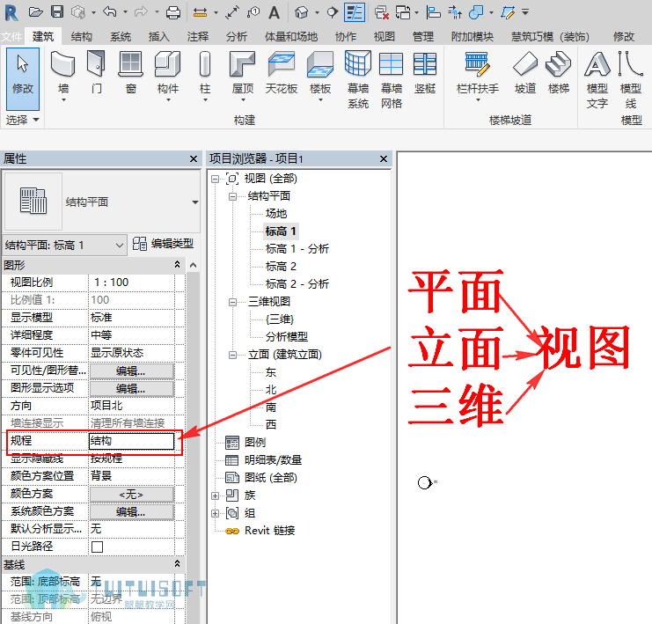652x624 pixels.
Task: Open the 南 elevation view
Action: point(271,407)
